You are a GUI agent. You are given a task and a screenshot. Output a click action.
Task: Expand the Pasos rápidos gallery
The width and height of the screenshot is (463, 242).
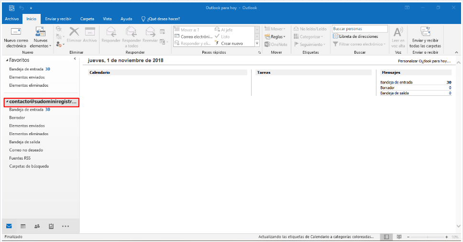(257, 44)
